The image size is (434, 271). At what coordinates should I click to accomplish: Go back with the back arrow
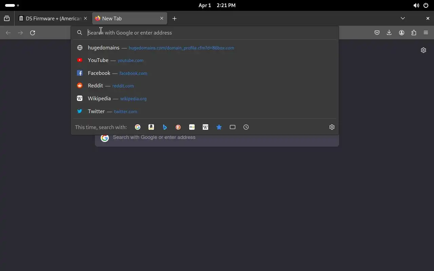[8, 33]
